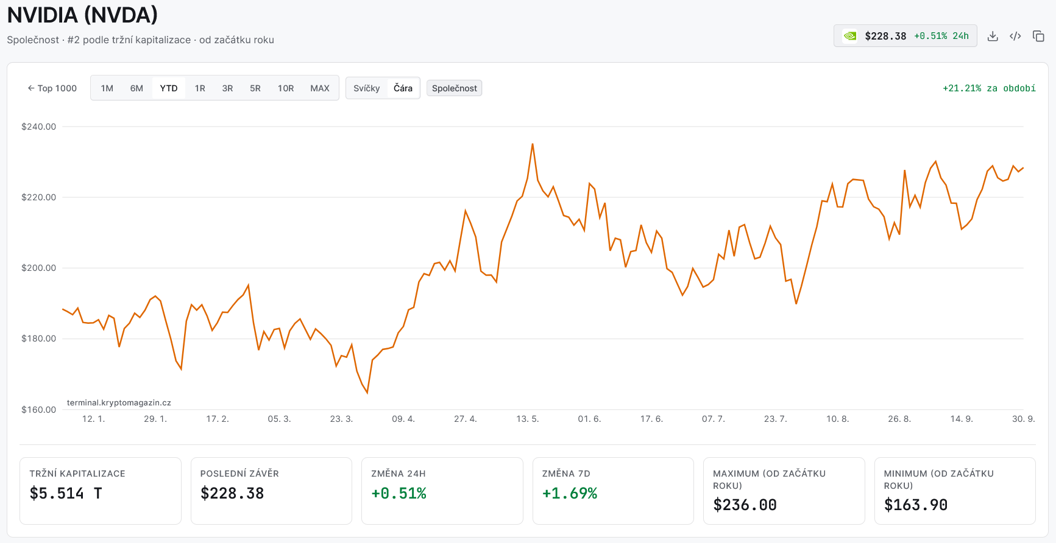
Task: Click the copy chart icon
Action: 1038,36
